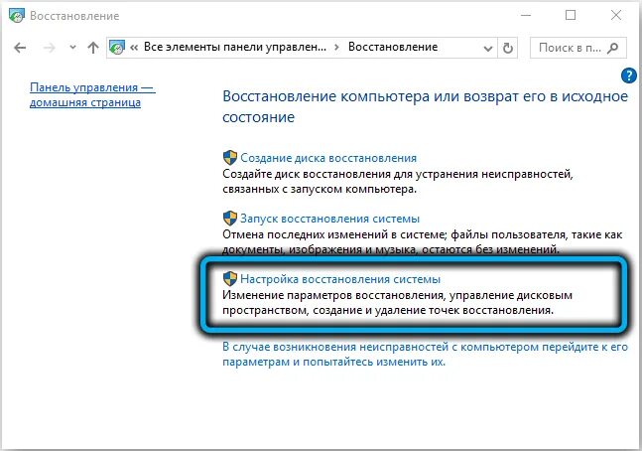Viewport: 642px width, 451px height.
Task: Click shield icon beside 'Запуск восстановления системы'
Action: 230,219
